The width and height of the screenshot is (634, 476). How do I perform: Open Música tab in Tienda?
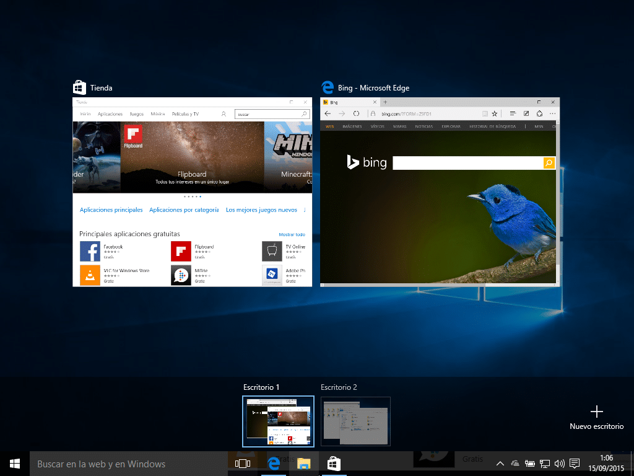tap(158, 114)
